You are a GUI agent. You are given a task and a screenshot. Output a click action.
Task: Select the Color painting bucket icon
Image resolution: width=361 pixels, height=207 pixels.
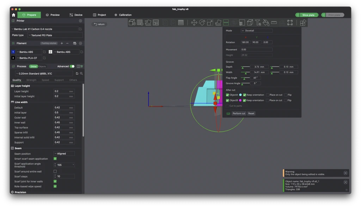pos(266,23)
